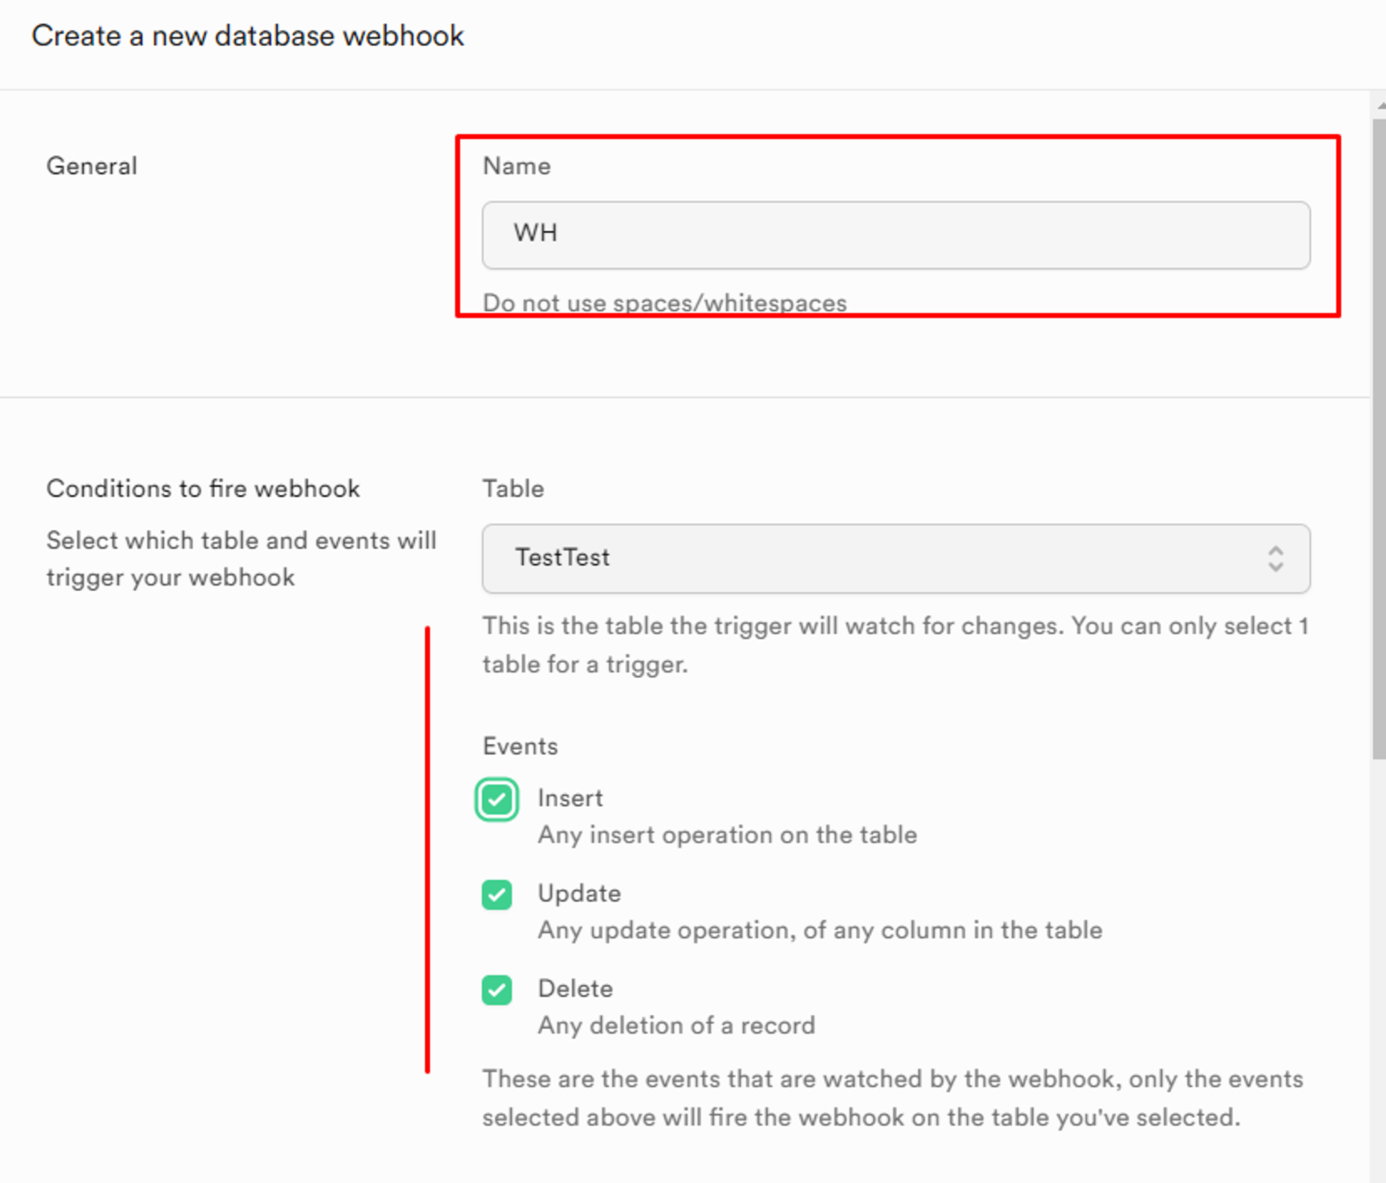Open the Table selection dropdown
The image size is (1386, 1183).
tap(894, 559)
